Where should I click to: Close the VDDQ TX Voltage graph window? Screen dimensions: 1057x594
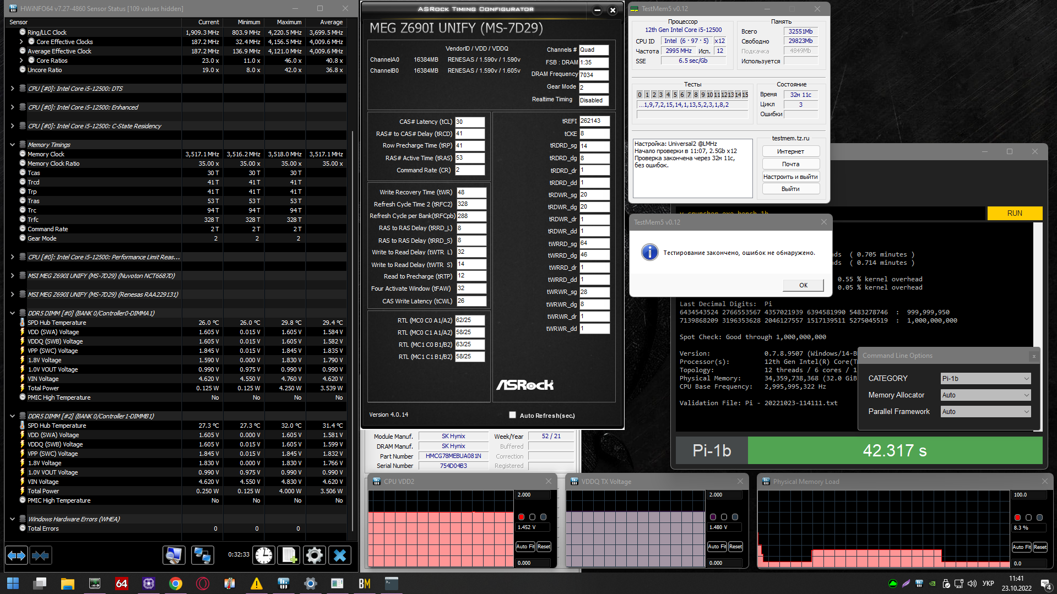(740, 482)
